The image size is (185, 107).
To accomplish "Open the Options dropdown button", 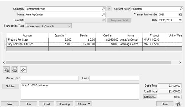I will tap(83, 104).
